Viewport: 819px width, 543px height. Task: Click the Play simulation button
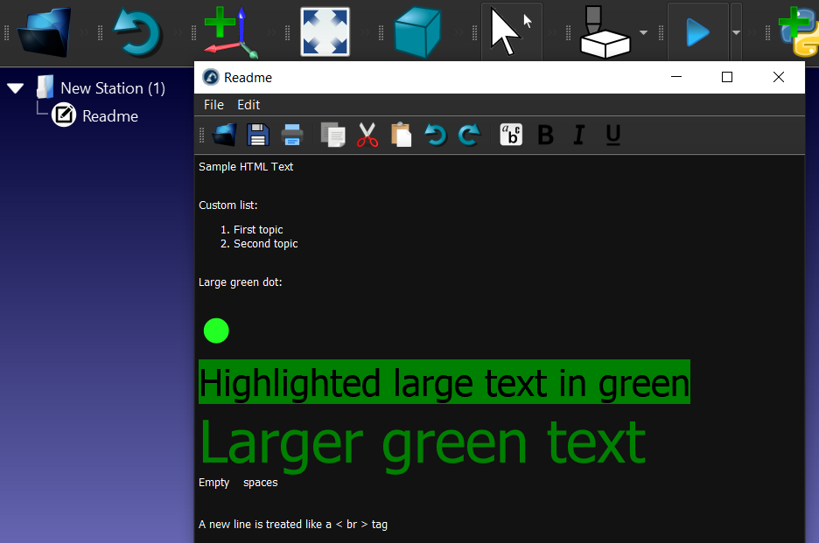point(697,32)
